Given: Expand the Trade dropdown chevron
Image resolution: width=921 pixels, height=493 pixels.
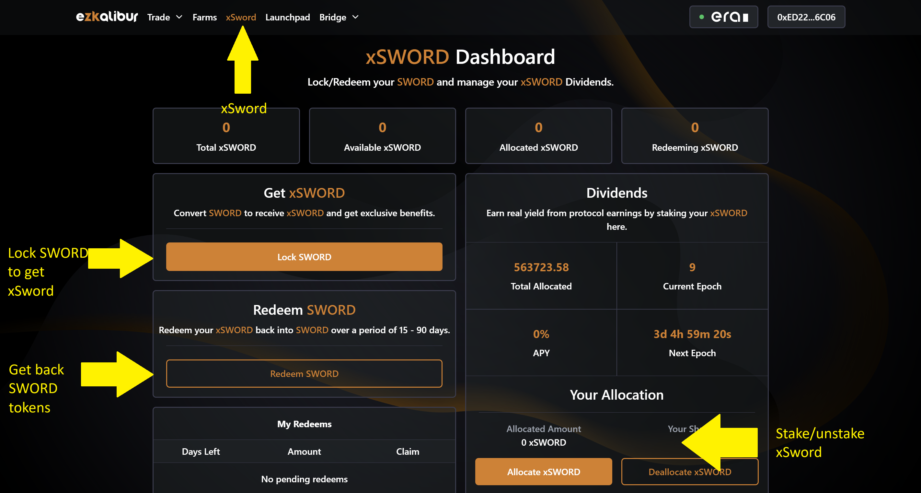Looking at the screenshot, I should coord(179,17).
